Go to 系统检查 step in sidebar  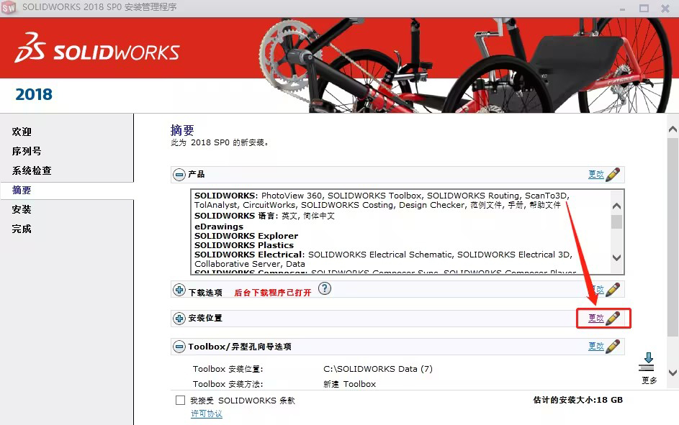pyautogui.click(x=32, y=170)
